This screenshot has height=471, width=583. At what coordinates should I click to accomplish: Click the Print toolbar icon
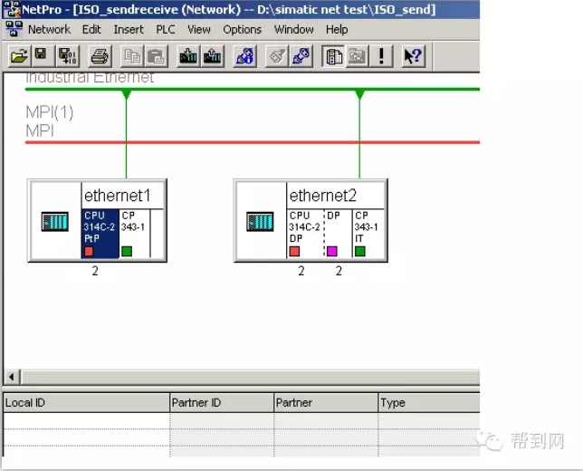[x=100, y=56]
